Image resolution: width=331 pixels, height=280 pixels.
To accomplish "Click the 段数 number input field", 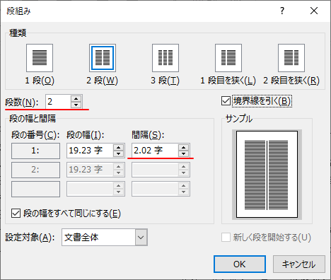I will pos(58,102).
